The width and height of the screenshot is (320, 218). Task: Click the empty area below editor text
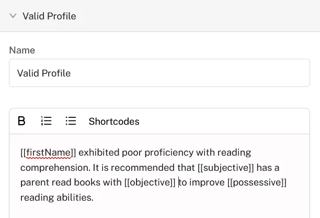point(159,211)
